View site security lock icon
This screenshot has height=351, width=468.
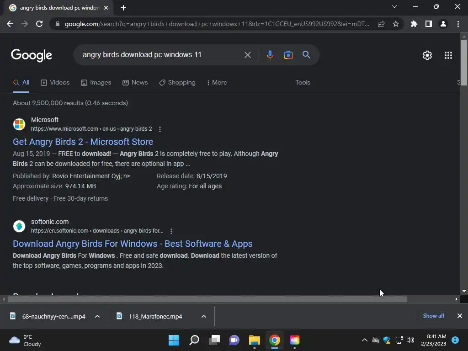[x=58, y=24]
